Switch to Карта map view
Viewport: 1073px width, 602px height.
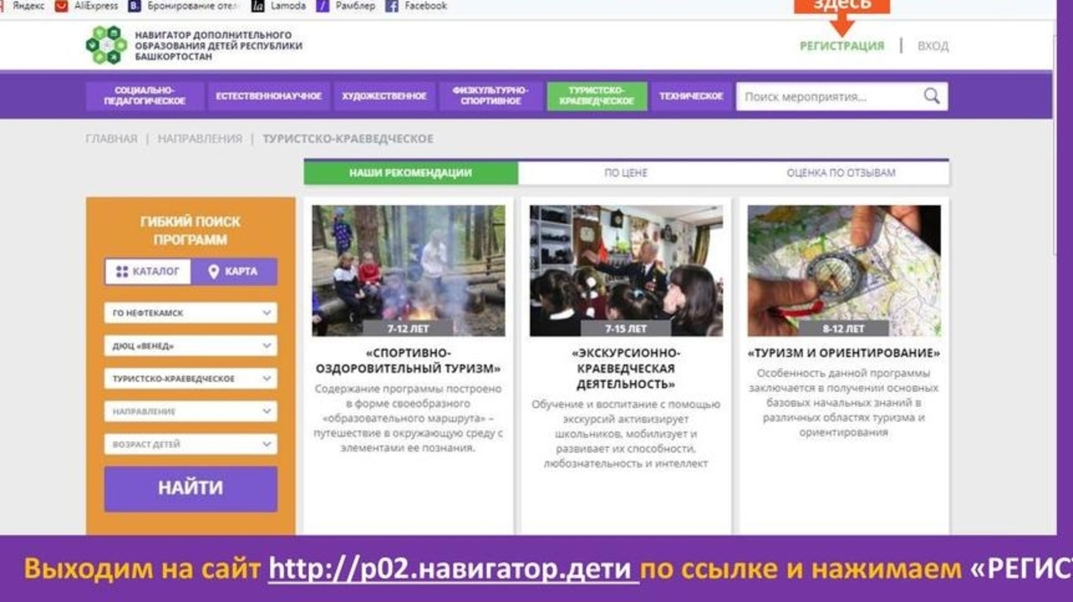point(233,272)
